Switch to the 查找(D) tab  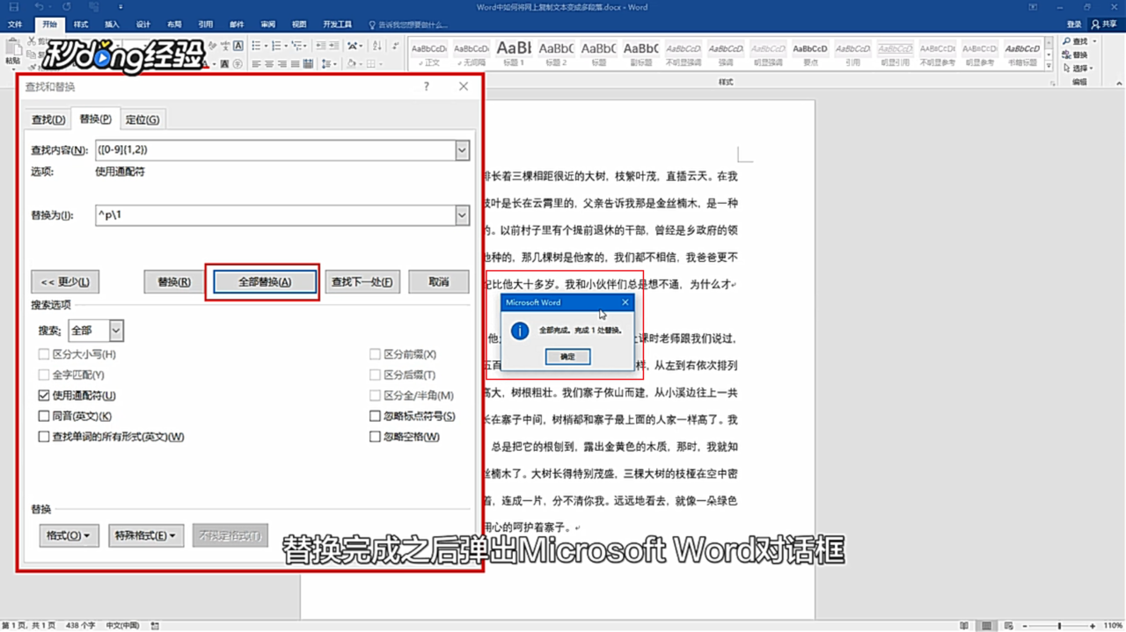[x=48, y=120]
